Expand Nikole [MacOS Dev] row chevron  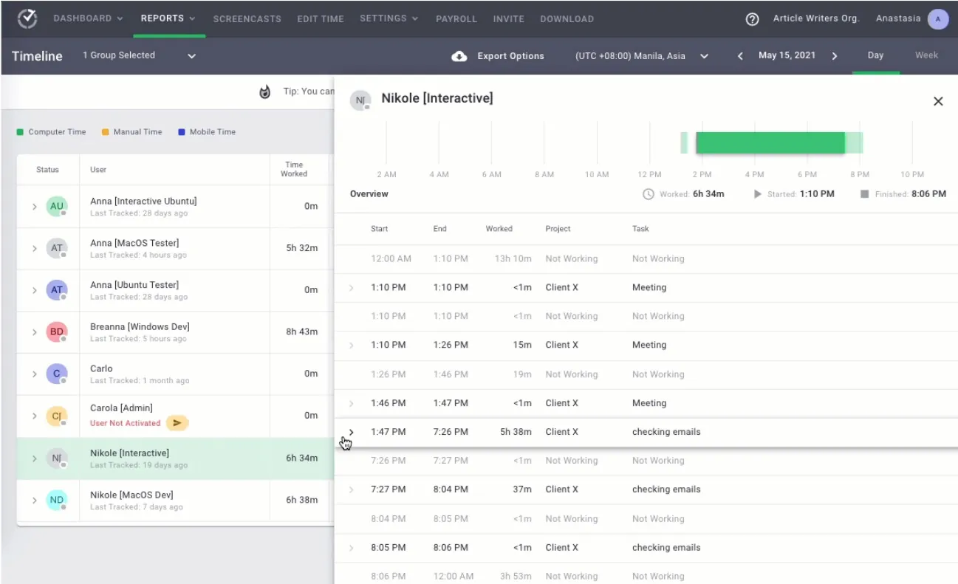pyautogui.click(x=34, y=501)
